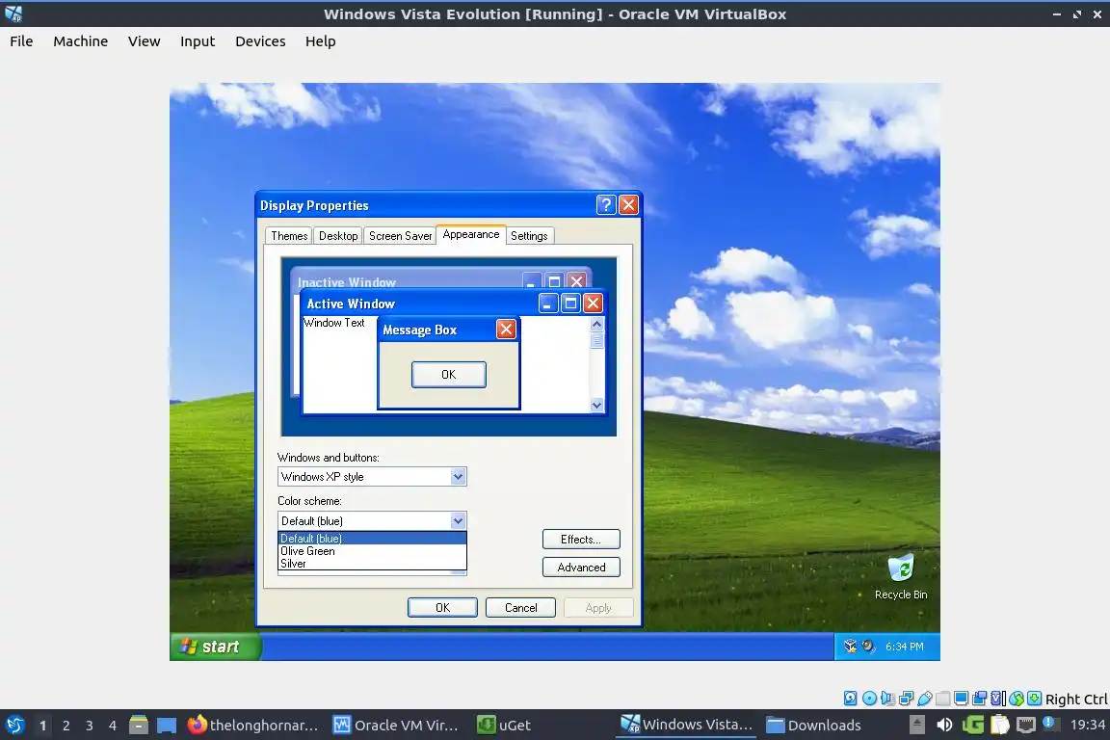Open the Windows and buttons dropdown
This screenshot has height=740, width=1110.
click(x=372, y=477)
